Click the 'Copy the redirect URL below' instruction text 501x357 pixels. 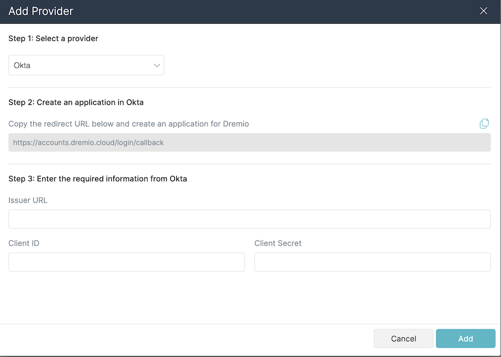pyautogui.click(x=128, y=124)
